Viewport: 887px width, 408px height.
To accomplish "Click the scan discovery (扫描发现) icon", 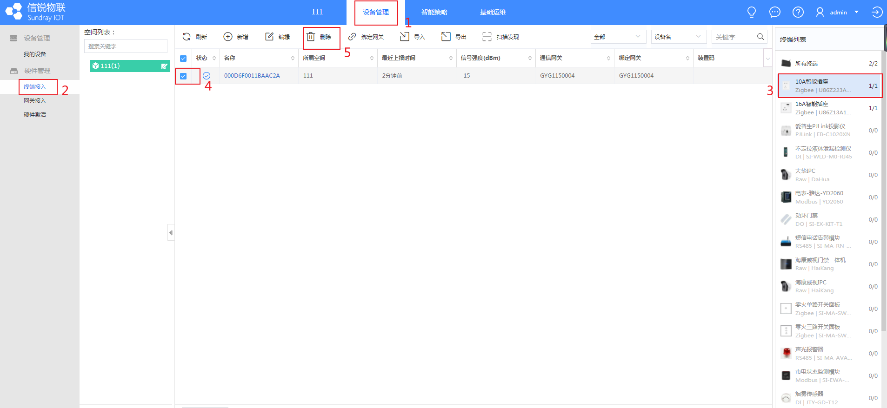I will 487,37.
